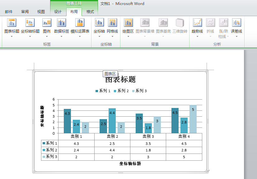
Task: Select the 布局 chart tools tab
Action: tap(74, 11)
